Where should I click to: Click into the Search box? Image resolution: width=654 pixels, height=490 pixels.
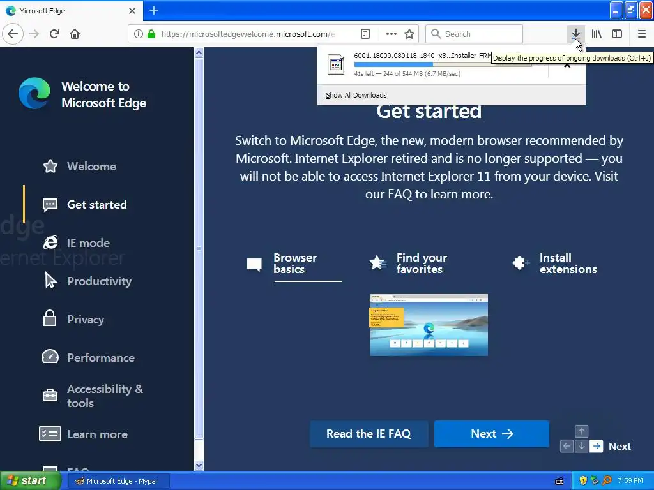475,34
